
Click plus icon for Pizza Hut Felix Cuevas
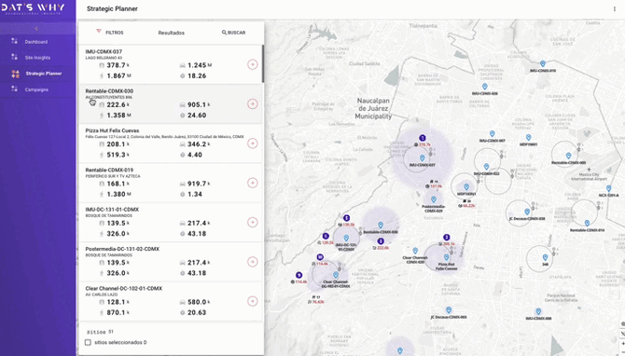pyautogui.click(x=252, y=144)
